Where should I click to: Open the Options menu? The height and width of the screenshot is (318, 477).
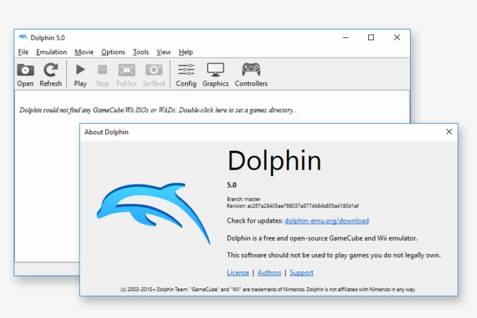click(x=113, y=52)
